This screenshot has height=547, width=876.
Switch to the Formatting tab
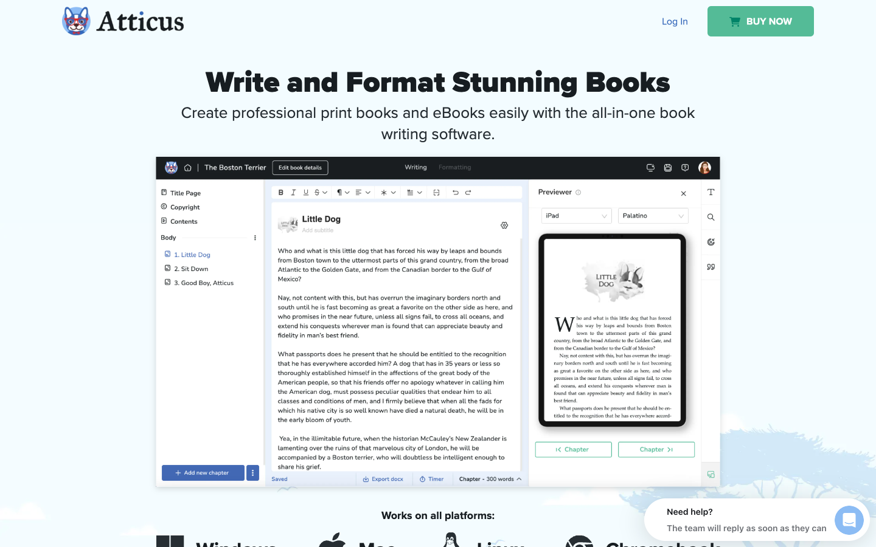pyautogui.click(x=454, y=167)
